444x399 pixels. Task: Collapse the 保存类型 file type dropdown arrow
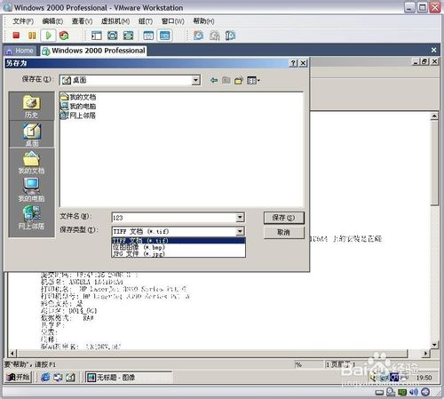[x=240, y=231]
